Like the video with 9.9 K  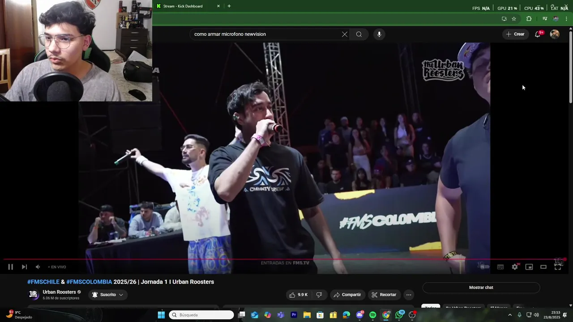pos(298,295)
